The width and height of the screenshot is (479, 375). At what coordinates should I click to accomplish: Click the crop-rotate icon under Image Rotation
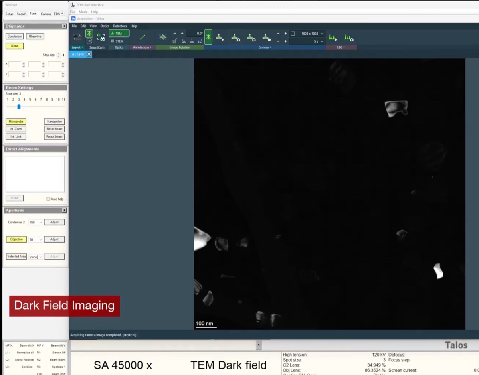click(175, 41)
